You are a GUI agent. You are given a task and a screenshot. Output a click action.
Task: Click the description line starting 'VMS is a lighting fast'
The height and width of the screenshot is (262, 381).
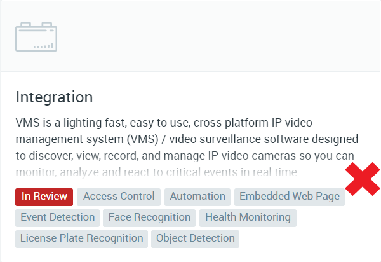tap(164, 123)
